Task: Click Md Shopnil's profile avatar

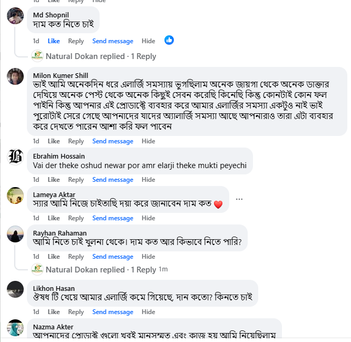Action: (x=15, y=16)
